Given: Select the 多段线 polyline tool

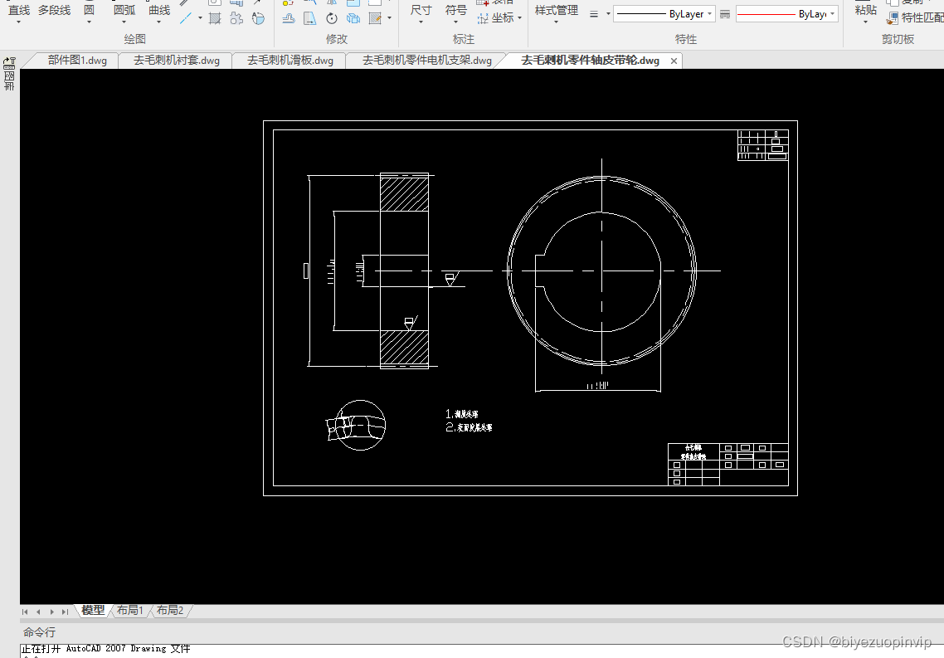Looking at the screenshot, I should pos(54,10).
